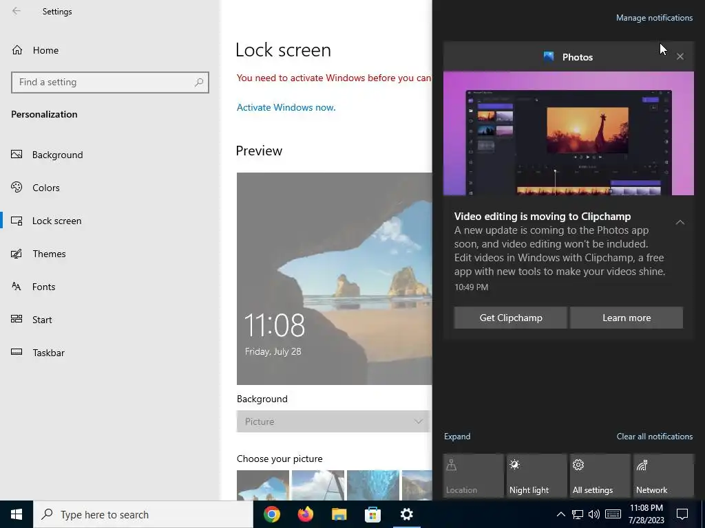
Task: Open Start settings page
Action: pos(42,320)
